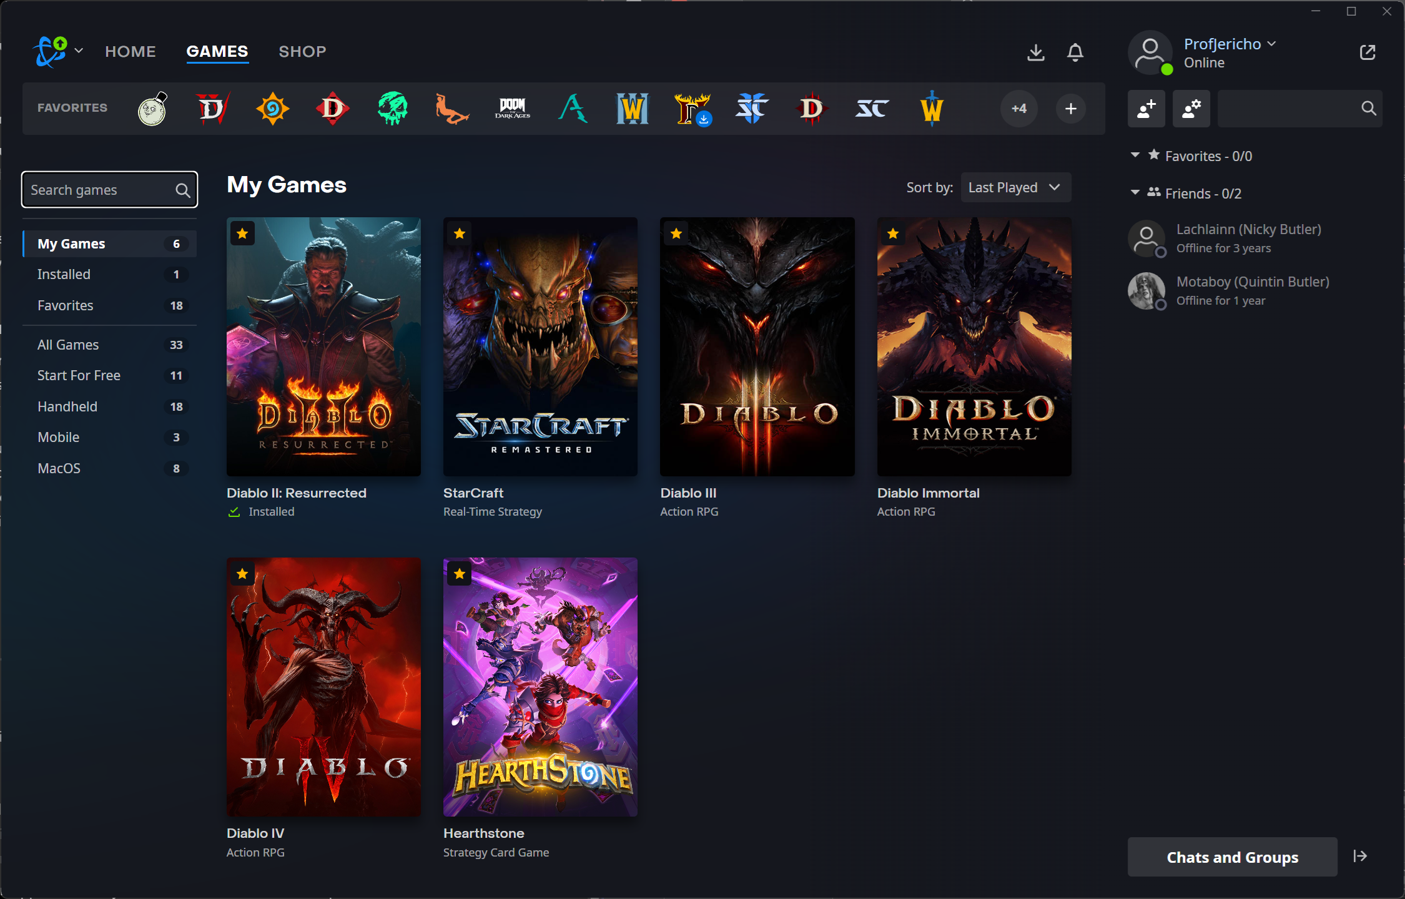Click the add friend icon

[x=1146, y=109]
